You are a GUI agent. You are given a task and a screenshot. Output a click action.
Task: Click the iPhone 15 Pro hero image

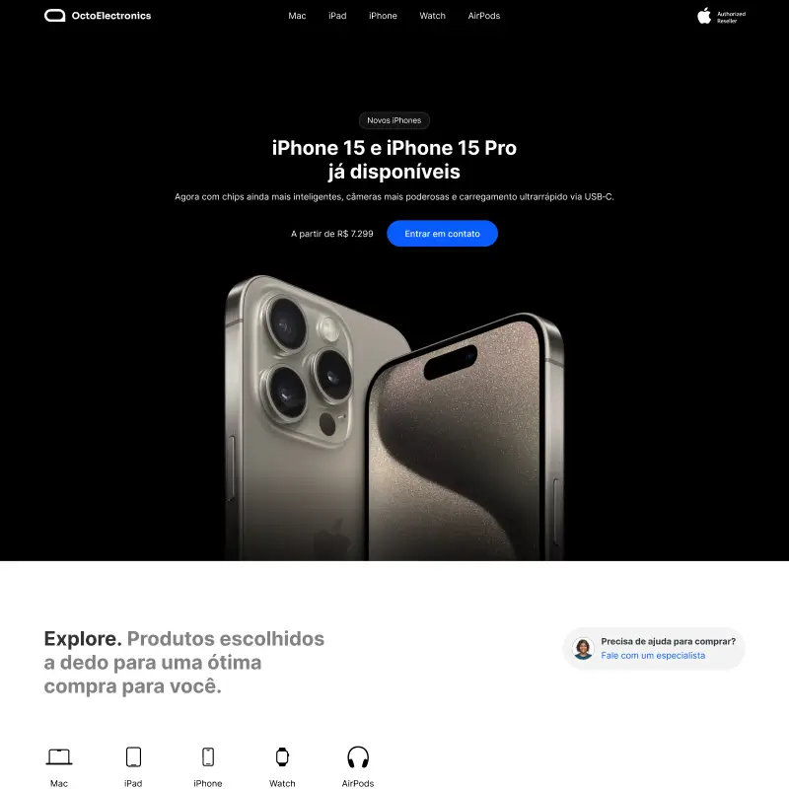click(394, 417)
